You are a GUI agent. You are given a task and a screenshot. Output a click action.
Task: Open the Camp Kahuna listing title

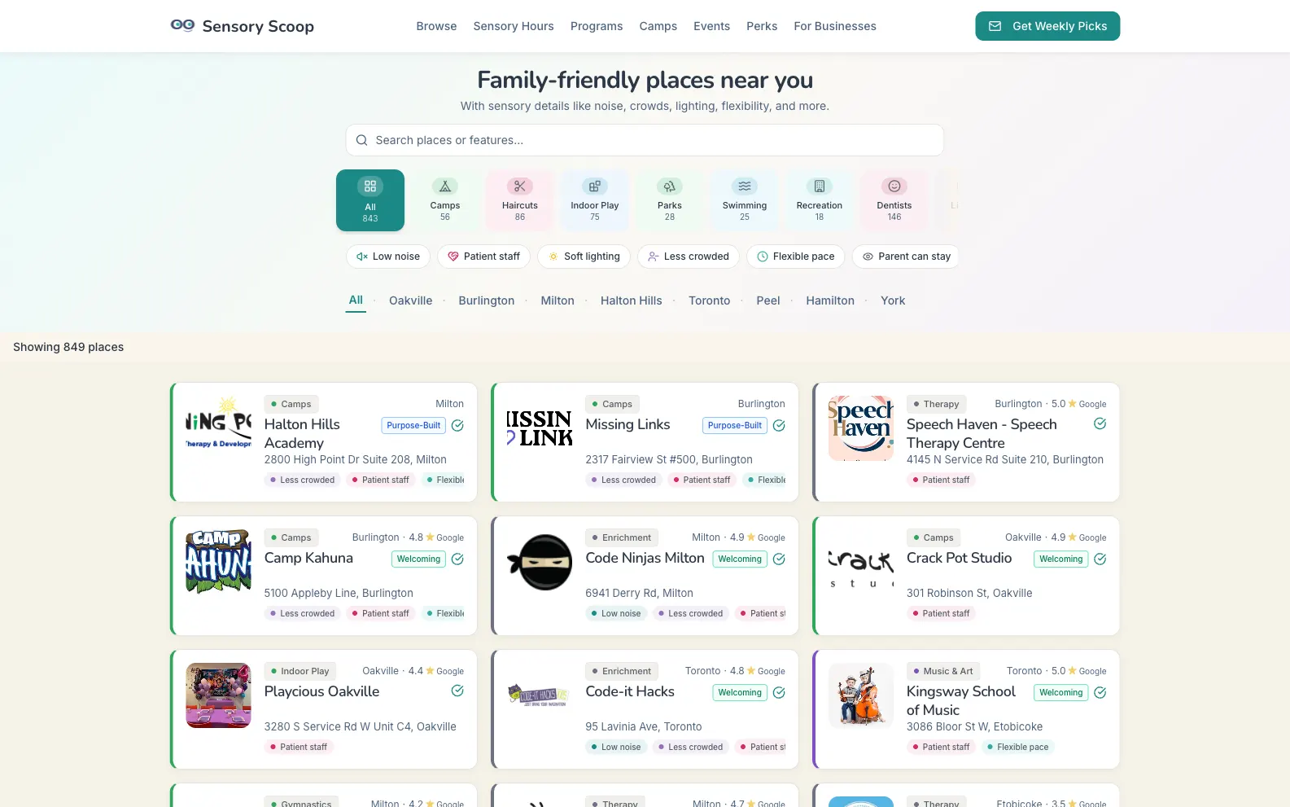click(x=308, y=558)
